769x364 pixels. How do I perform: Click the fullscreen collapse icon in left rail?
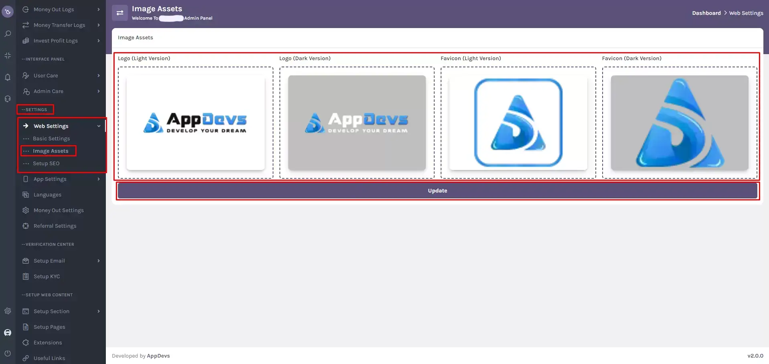[8, 55]
